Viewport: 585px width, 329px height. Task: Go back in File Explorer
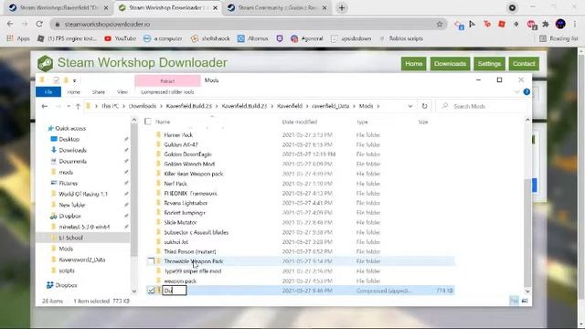(45, 106)
